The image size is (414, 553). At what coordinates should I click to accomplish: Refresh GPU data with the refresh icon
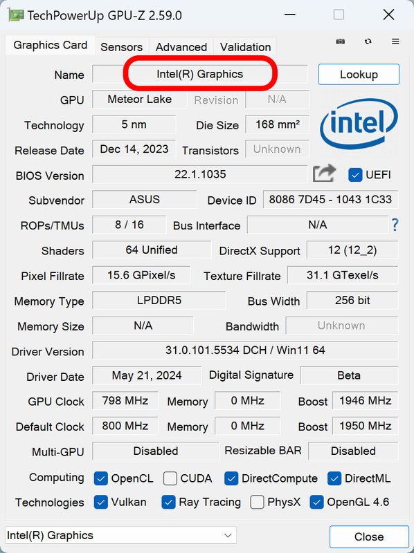click(x=368, y=41)
